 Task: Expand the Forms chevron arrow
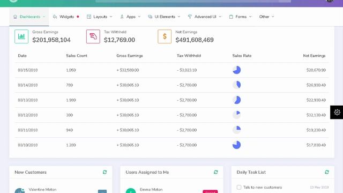pyautogui.click(x=250, y=17)
